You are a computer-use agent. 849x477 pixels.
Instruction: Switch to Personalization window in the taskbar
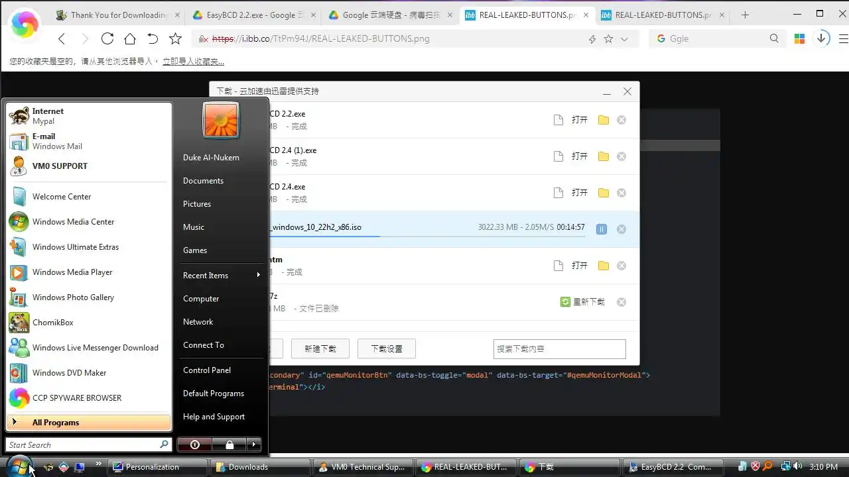tap(157, 467)
